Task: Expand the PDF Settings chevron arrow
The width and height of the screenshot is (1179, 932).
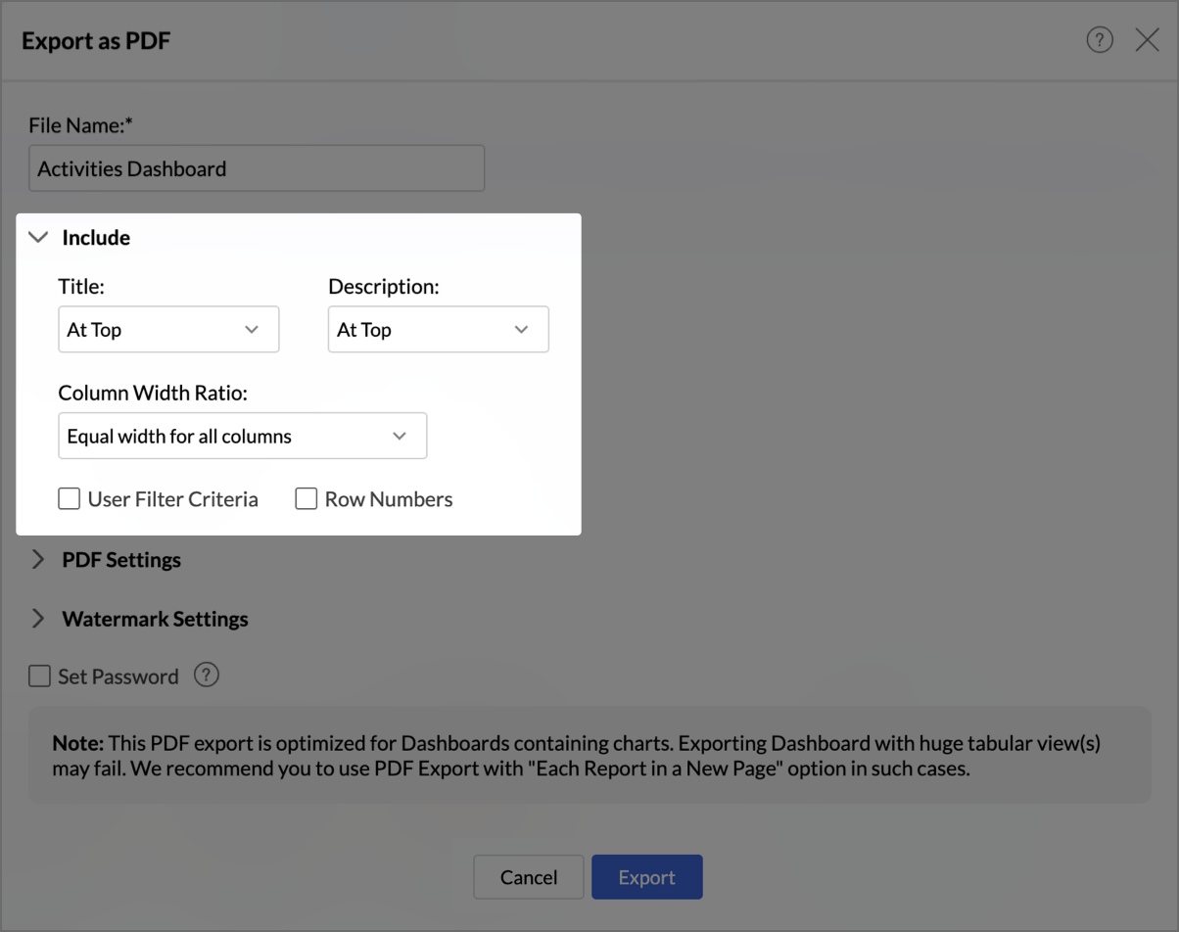Action: (x=38, y=559)
